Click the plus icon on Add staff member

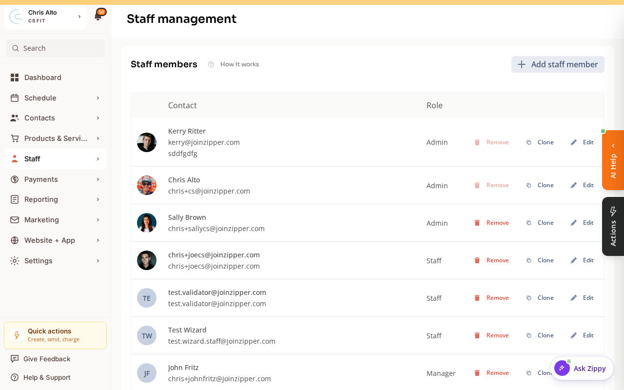coord(522,64)
